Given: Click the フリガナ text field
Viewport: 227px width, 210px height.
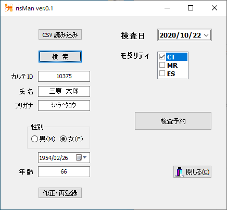Looking at the screenshot, I should click(64, 105).
